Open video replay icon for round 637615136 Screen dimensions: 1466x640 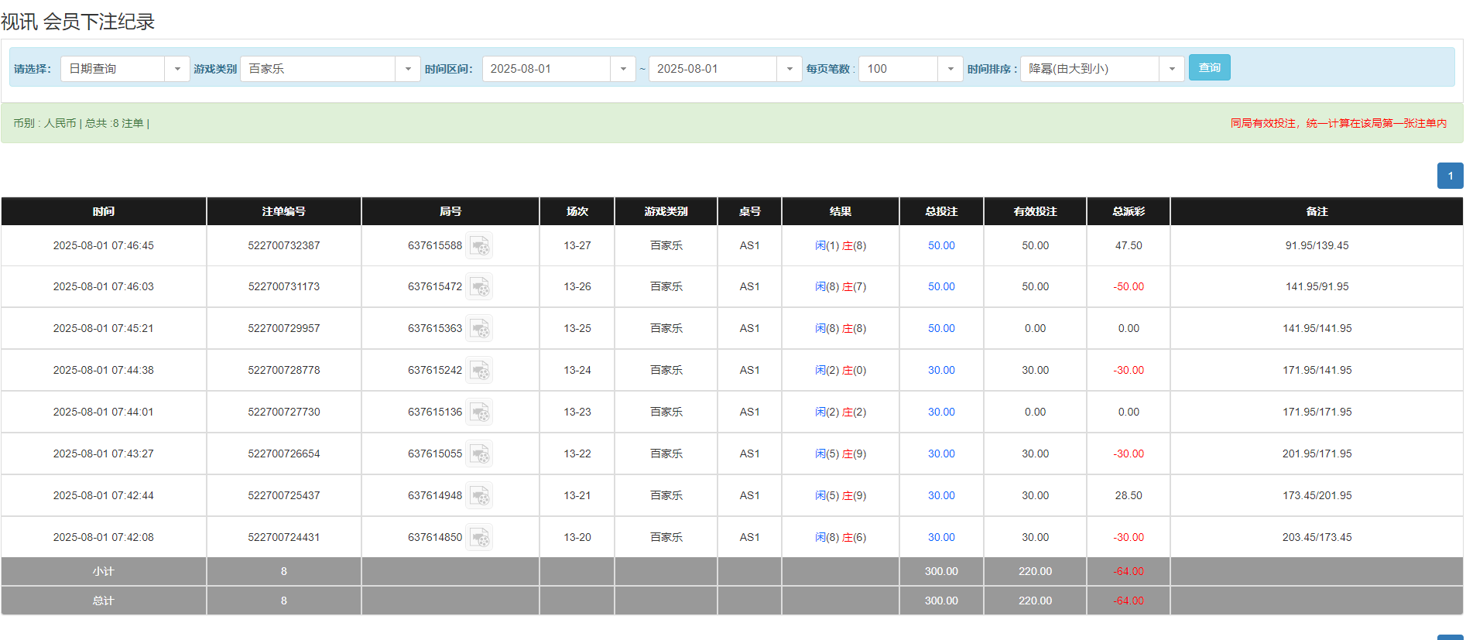coord(479,412)
